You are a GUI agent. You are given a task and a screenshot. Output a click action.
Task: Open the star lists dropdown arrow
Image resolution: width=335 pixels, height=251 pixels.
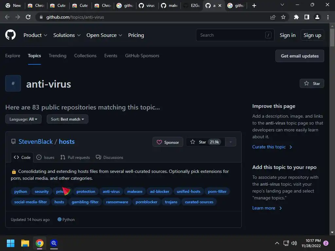click(231, 142)
